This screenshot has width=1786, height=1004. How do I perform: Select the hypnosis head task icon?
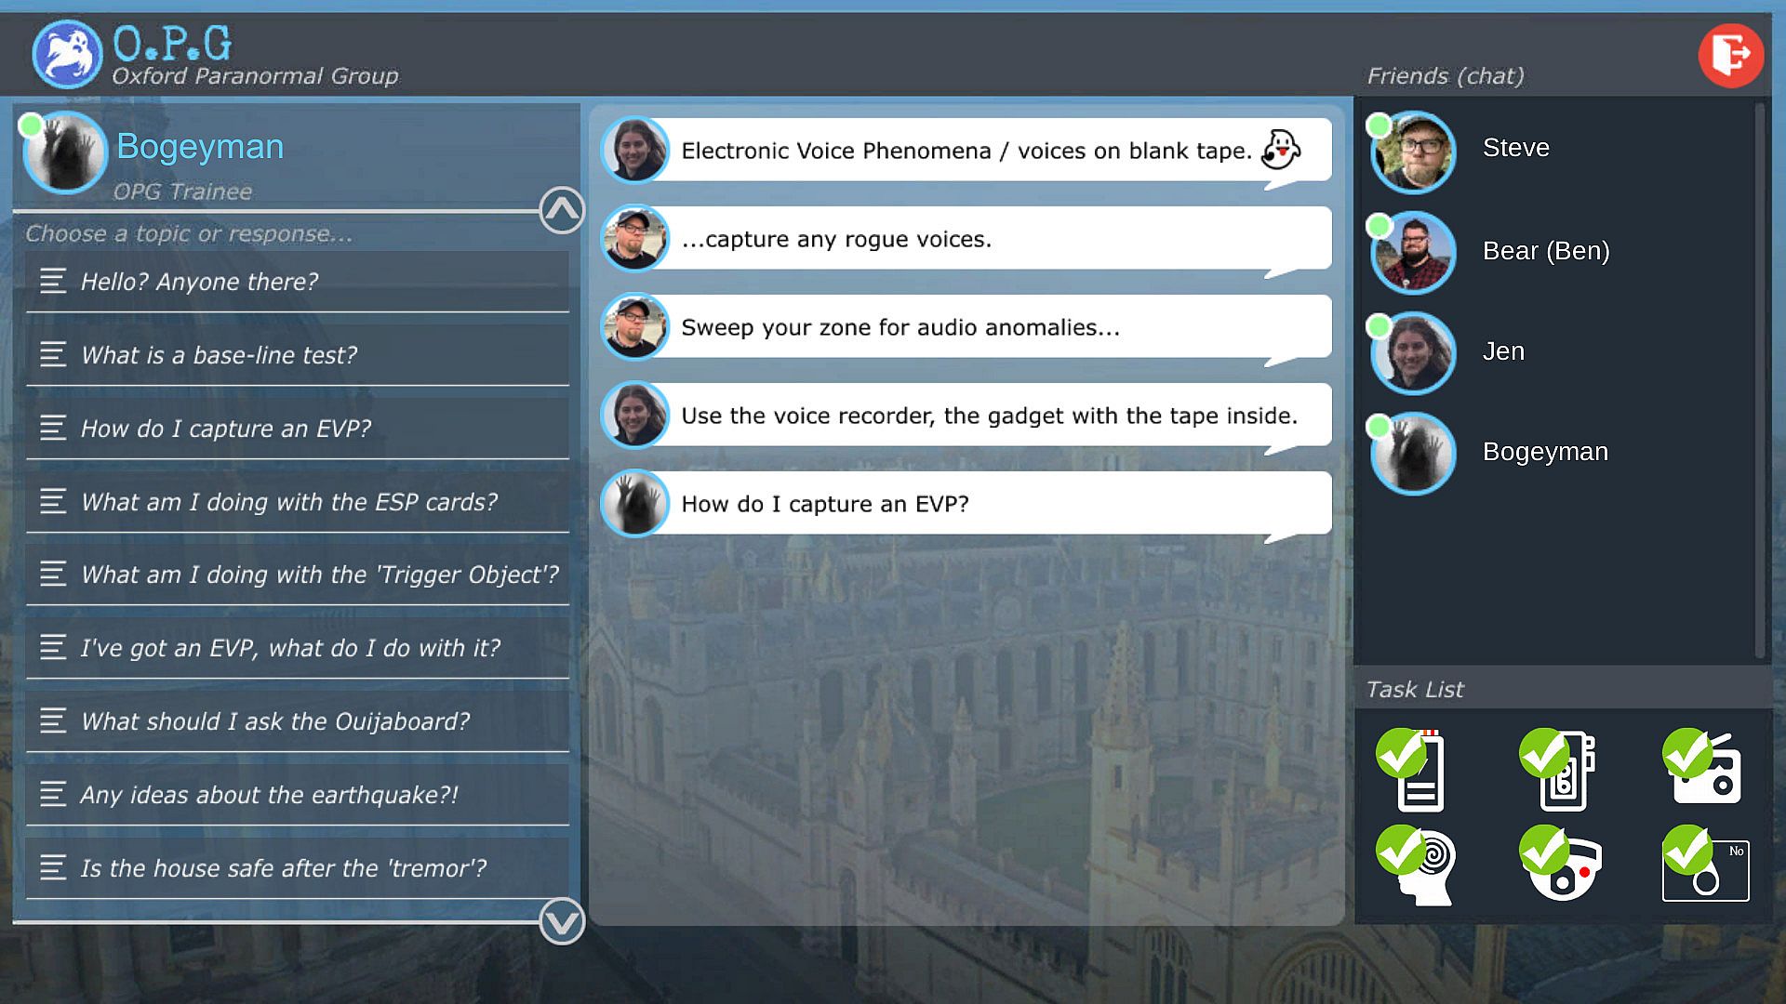click(1416, 865)
